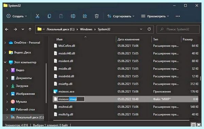Click the Paste clipboard icon
The width and height of the screenshot is (204, 129).
tap(61, 16)
